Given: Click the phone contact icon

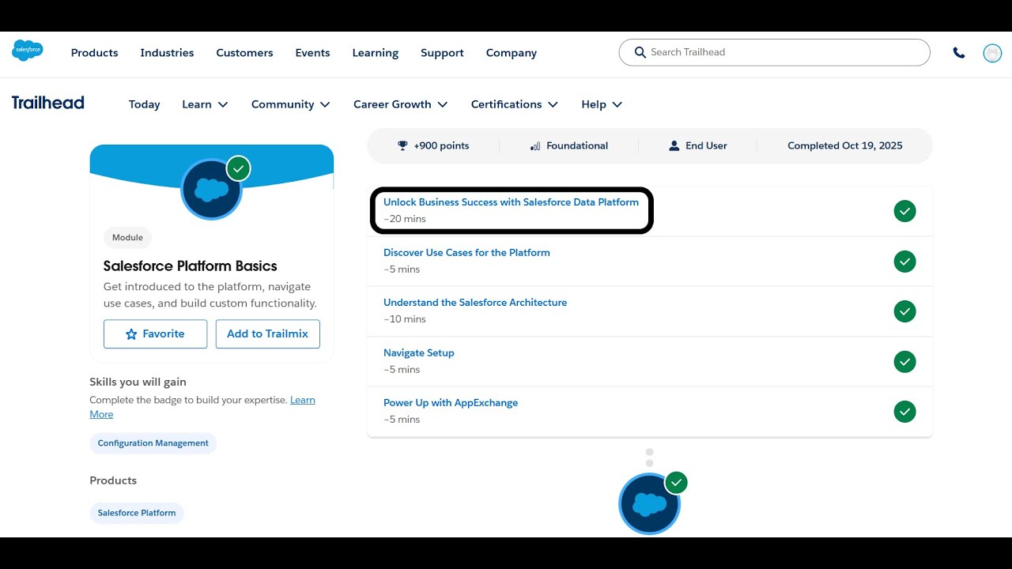Looking at the screenshot, I should coord(959,53).
